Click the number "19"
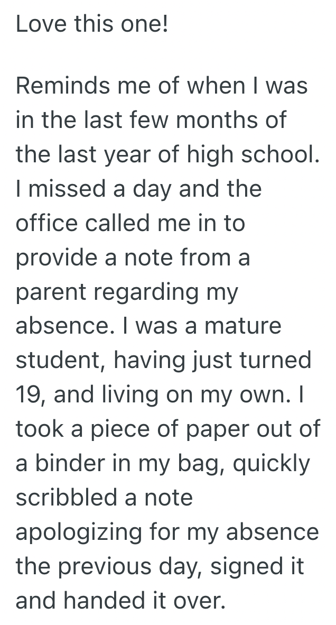336x625 pixels. (26, 394)
